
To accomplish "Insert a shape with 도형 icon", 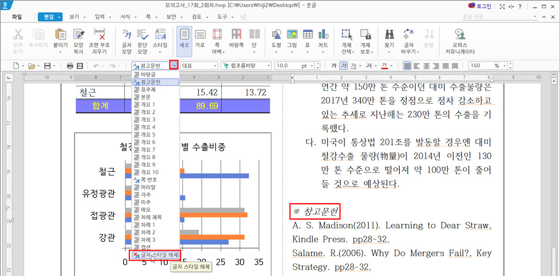I will [x=276, y=41].
